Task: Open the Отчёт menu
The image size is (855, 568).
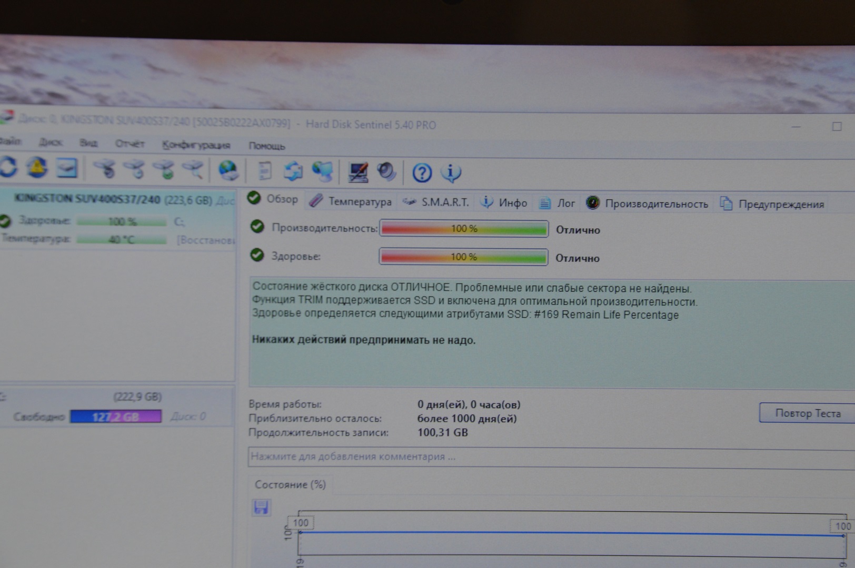Action: pos(130,144)
